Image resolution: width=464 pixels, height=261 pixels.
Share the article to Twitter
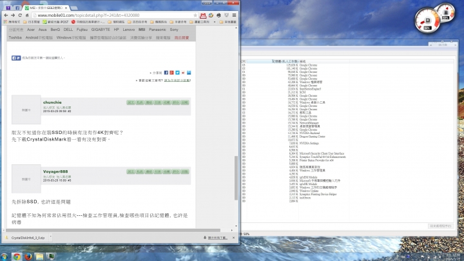177,72
